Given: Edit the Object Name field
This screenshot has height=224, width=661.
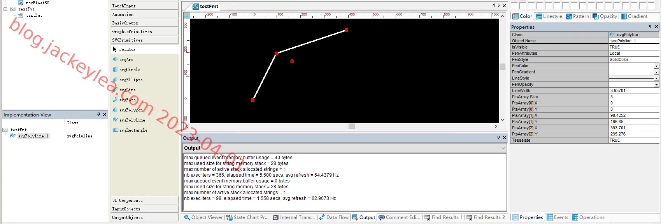Looking at the screenshot, I should coord(634,41).
